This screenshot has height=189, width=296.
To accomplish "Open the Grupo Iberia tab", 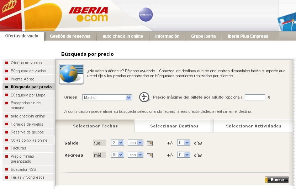I will coord(203,36).
